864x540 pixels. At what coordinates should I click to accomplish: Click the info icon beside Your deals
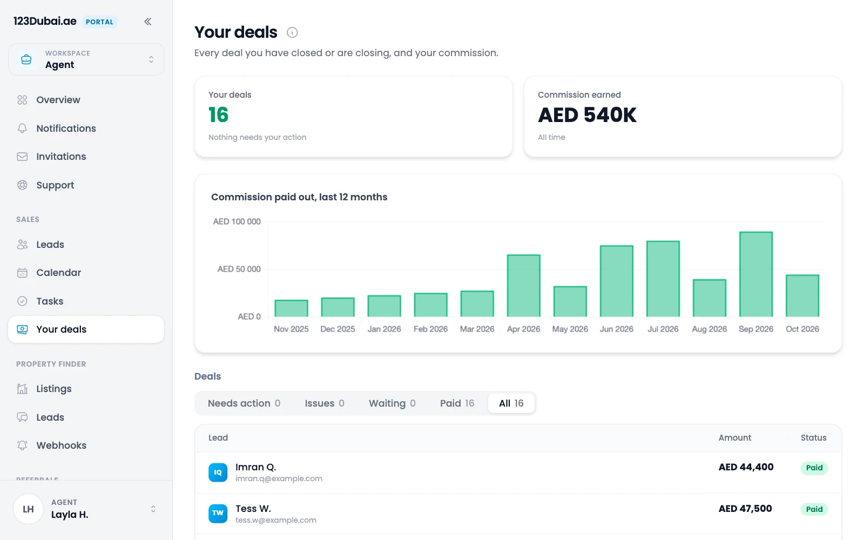tap(292, 32)
